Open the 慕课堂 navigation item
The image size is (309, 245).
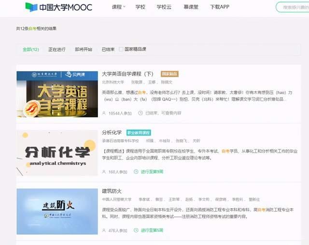[x=191, y=7]
